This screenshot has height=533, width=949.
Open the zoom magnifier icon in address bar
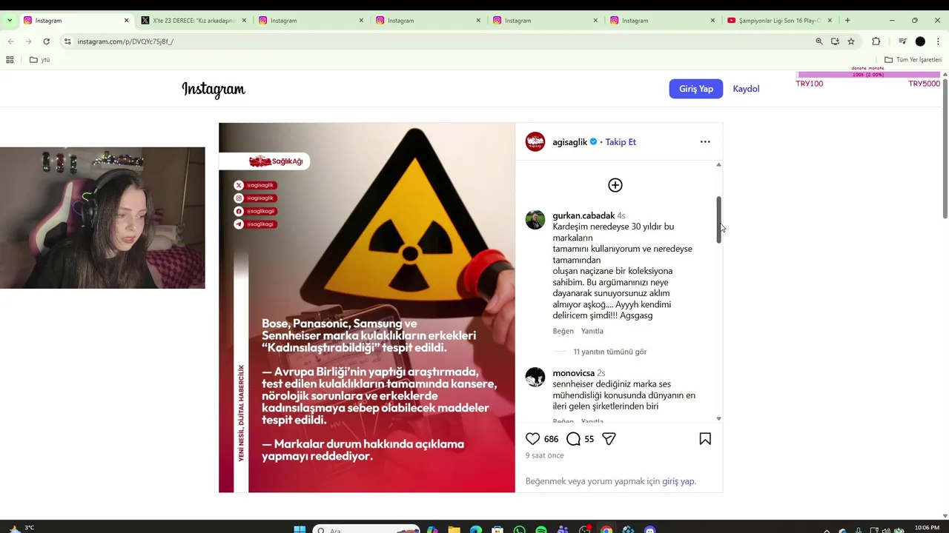click(x=819, y=41)
